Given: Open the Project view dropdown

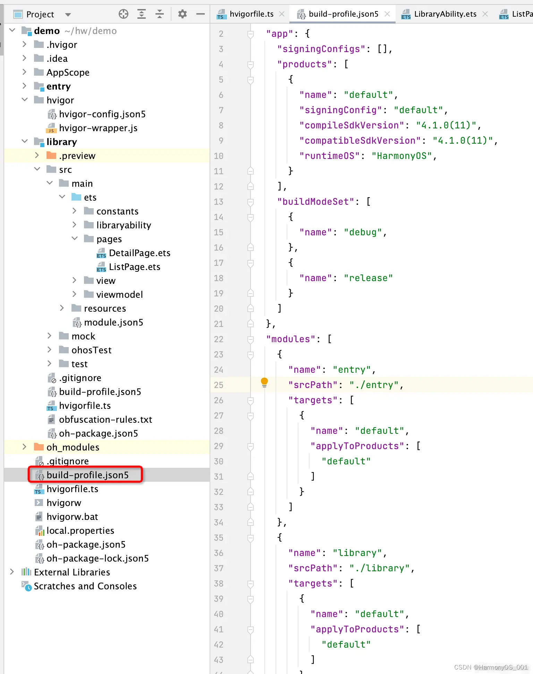Looking at the screenshot, I should pos(68,15).
